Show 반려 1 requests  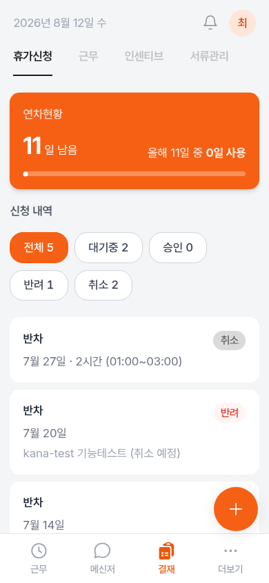[39, 285]
